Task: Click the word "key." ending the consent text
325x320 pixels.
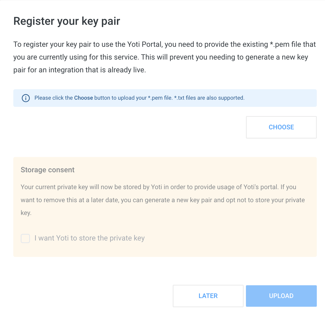Action: click(x=26, y=213)
